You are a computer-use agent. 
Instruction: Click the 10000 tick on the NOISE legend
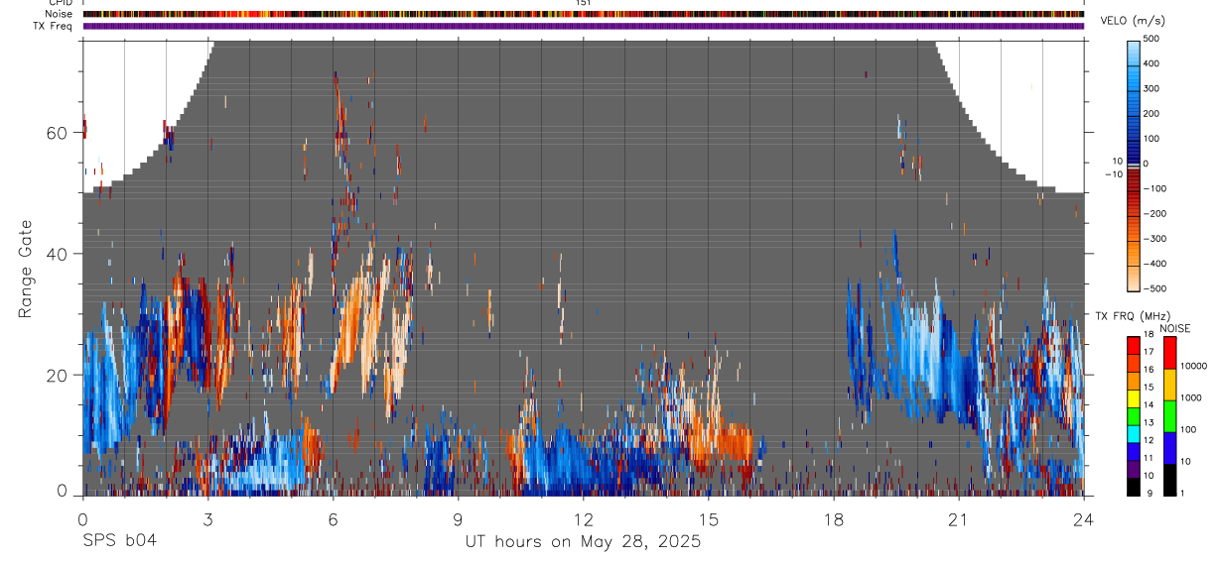[1193, 367]
